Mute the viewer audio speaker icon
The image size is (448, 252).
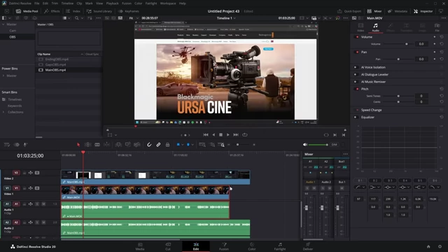pos(305,145)
